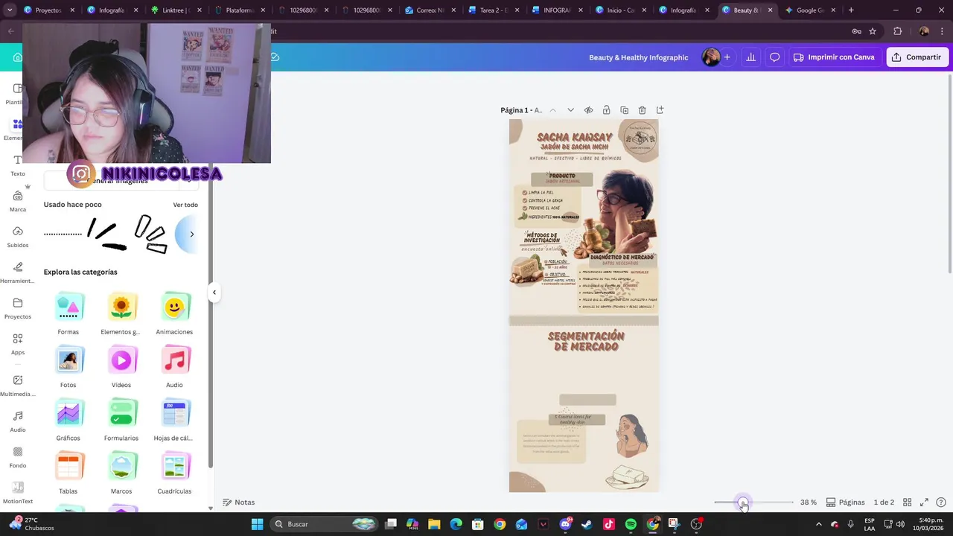Viewport: 953px width, 536px height.
Task: Show next recently used elements
Action: (x=191, y=234)
